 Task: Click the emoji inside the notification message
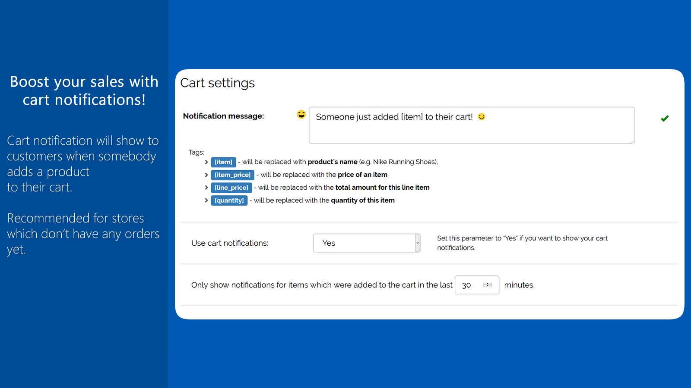pyautogui.click(x=481, y=116)
